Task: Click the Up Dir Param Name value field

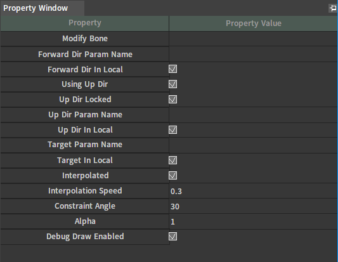Action: (x=254, y=115)
